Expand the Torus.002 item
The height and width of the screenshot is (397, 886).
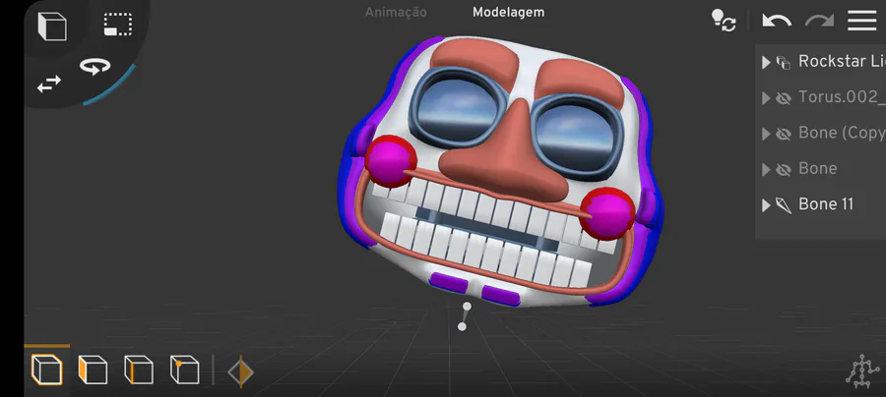point(766,98)
